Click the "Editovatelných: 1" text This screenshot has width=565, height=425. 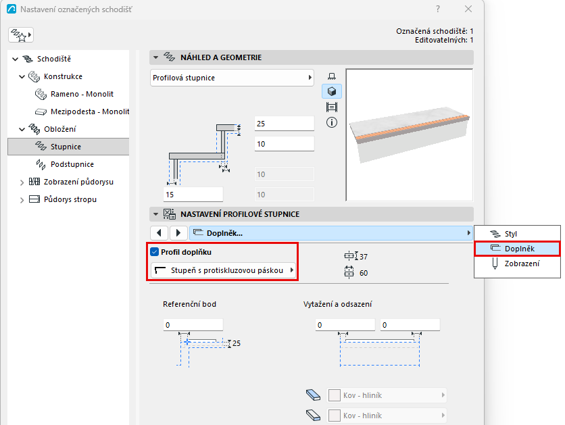pos(444,40)
